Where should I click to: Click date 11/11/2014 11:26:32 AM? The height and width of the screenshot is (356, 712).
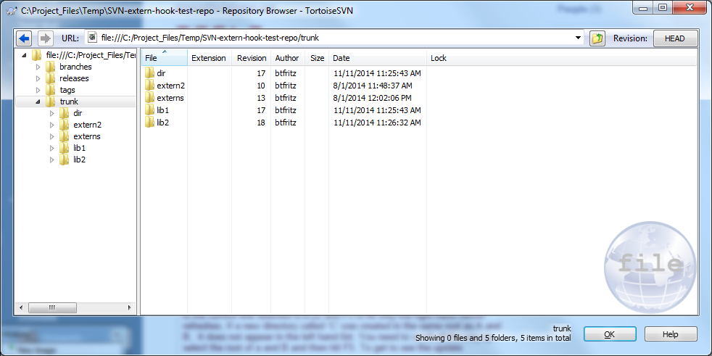tap(377, 123)
